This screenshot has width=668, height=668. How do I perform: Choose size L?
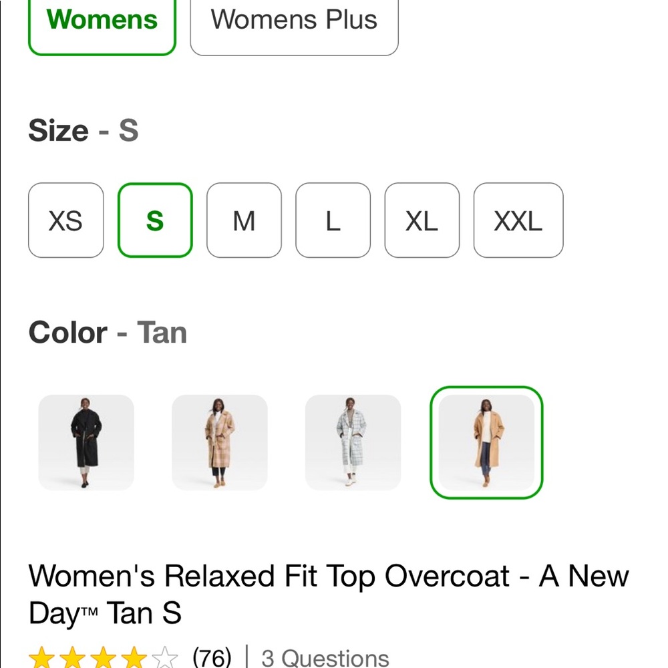(333, 220)
